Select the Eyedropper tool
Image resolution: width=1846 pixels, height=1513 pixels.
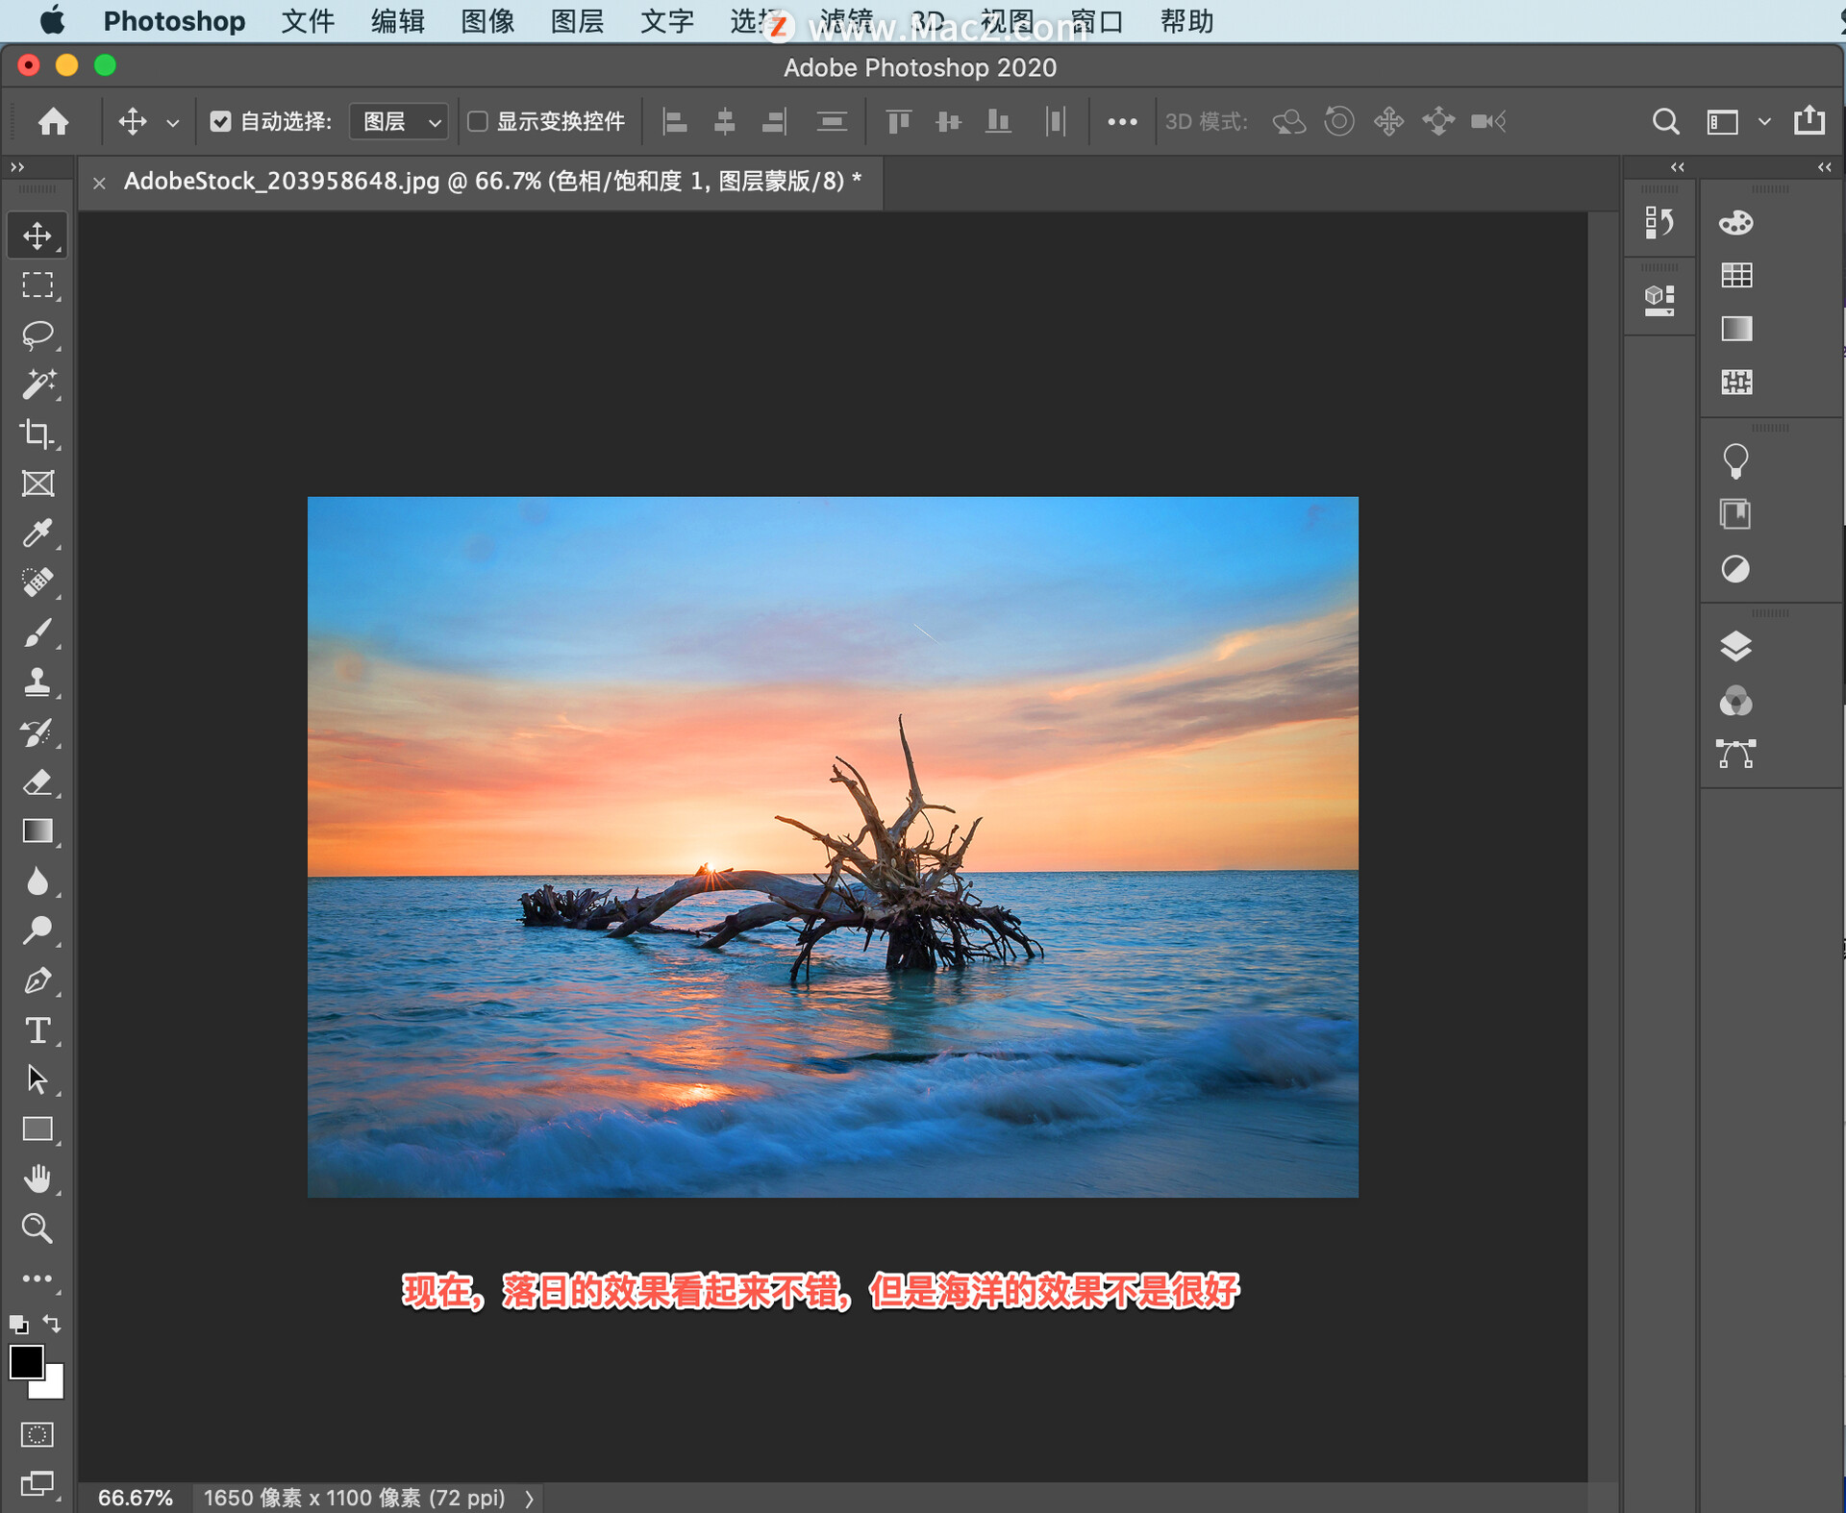tap(37, 533)
